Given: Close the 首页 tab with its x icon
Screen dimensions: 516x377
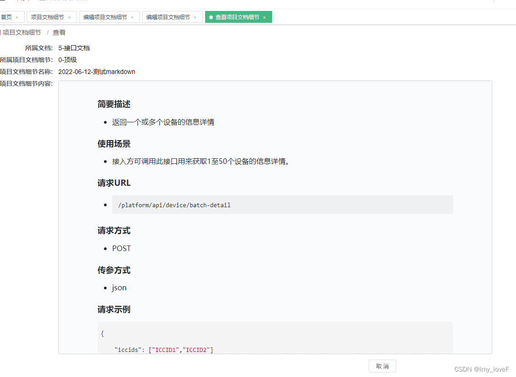Looking at the screenshot, I should click(x=17, y=16).
